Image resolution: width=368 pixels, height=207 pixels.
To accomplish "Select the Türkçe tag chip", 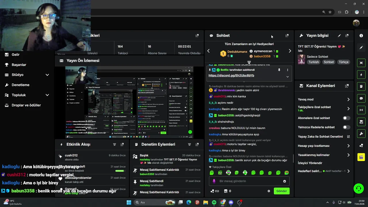I will pos(344,62).
